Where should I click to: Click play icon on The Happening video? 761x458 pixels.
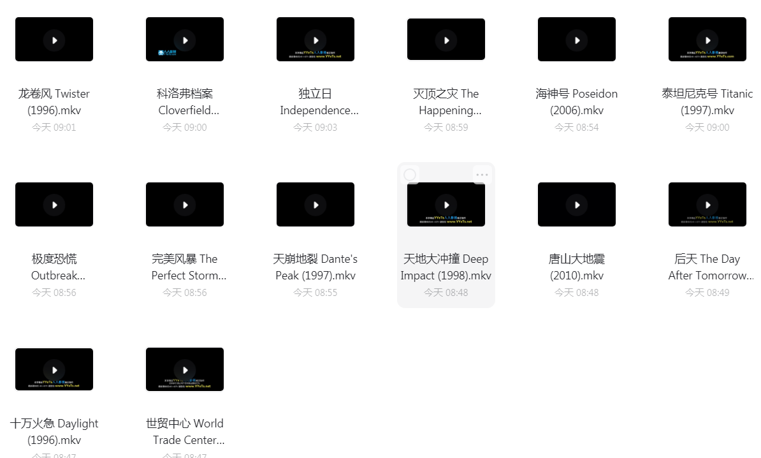446,40
